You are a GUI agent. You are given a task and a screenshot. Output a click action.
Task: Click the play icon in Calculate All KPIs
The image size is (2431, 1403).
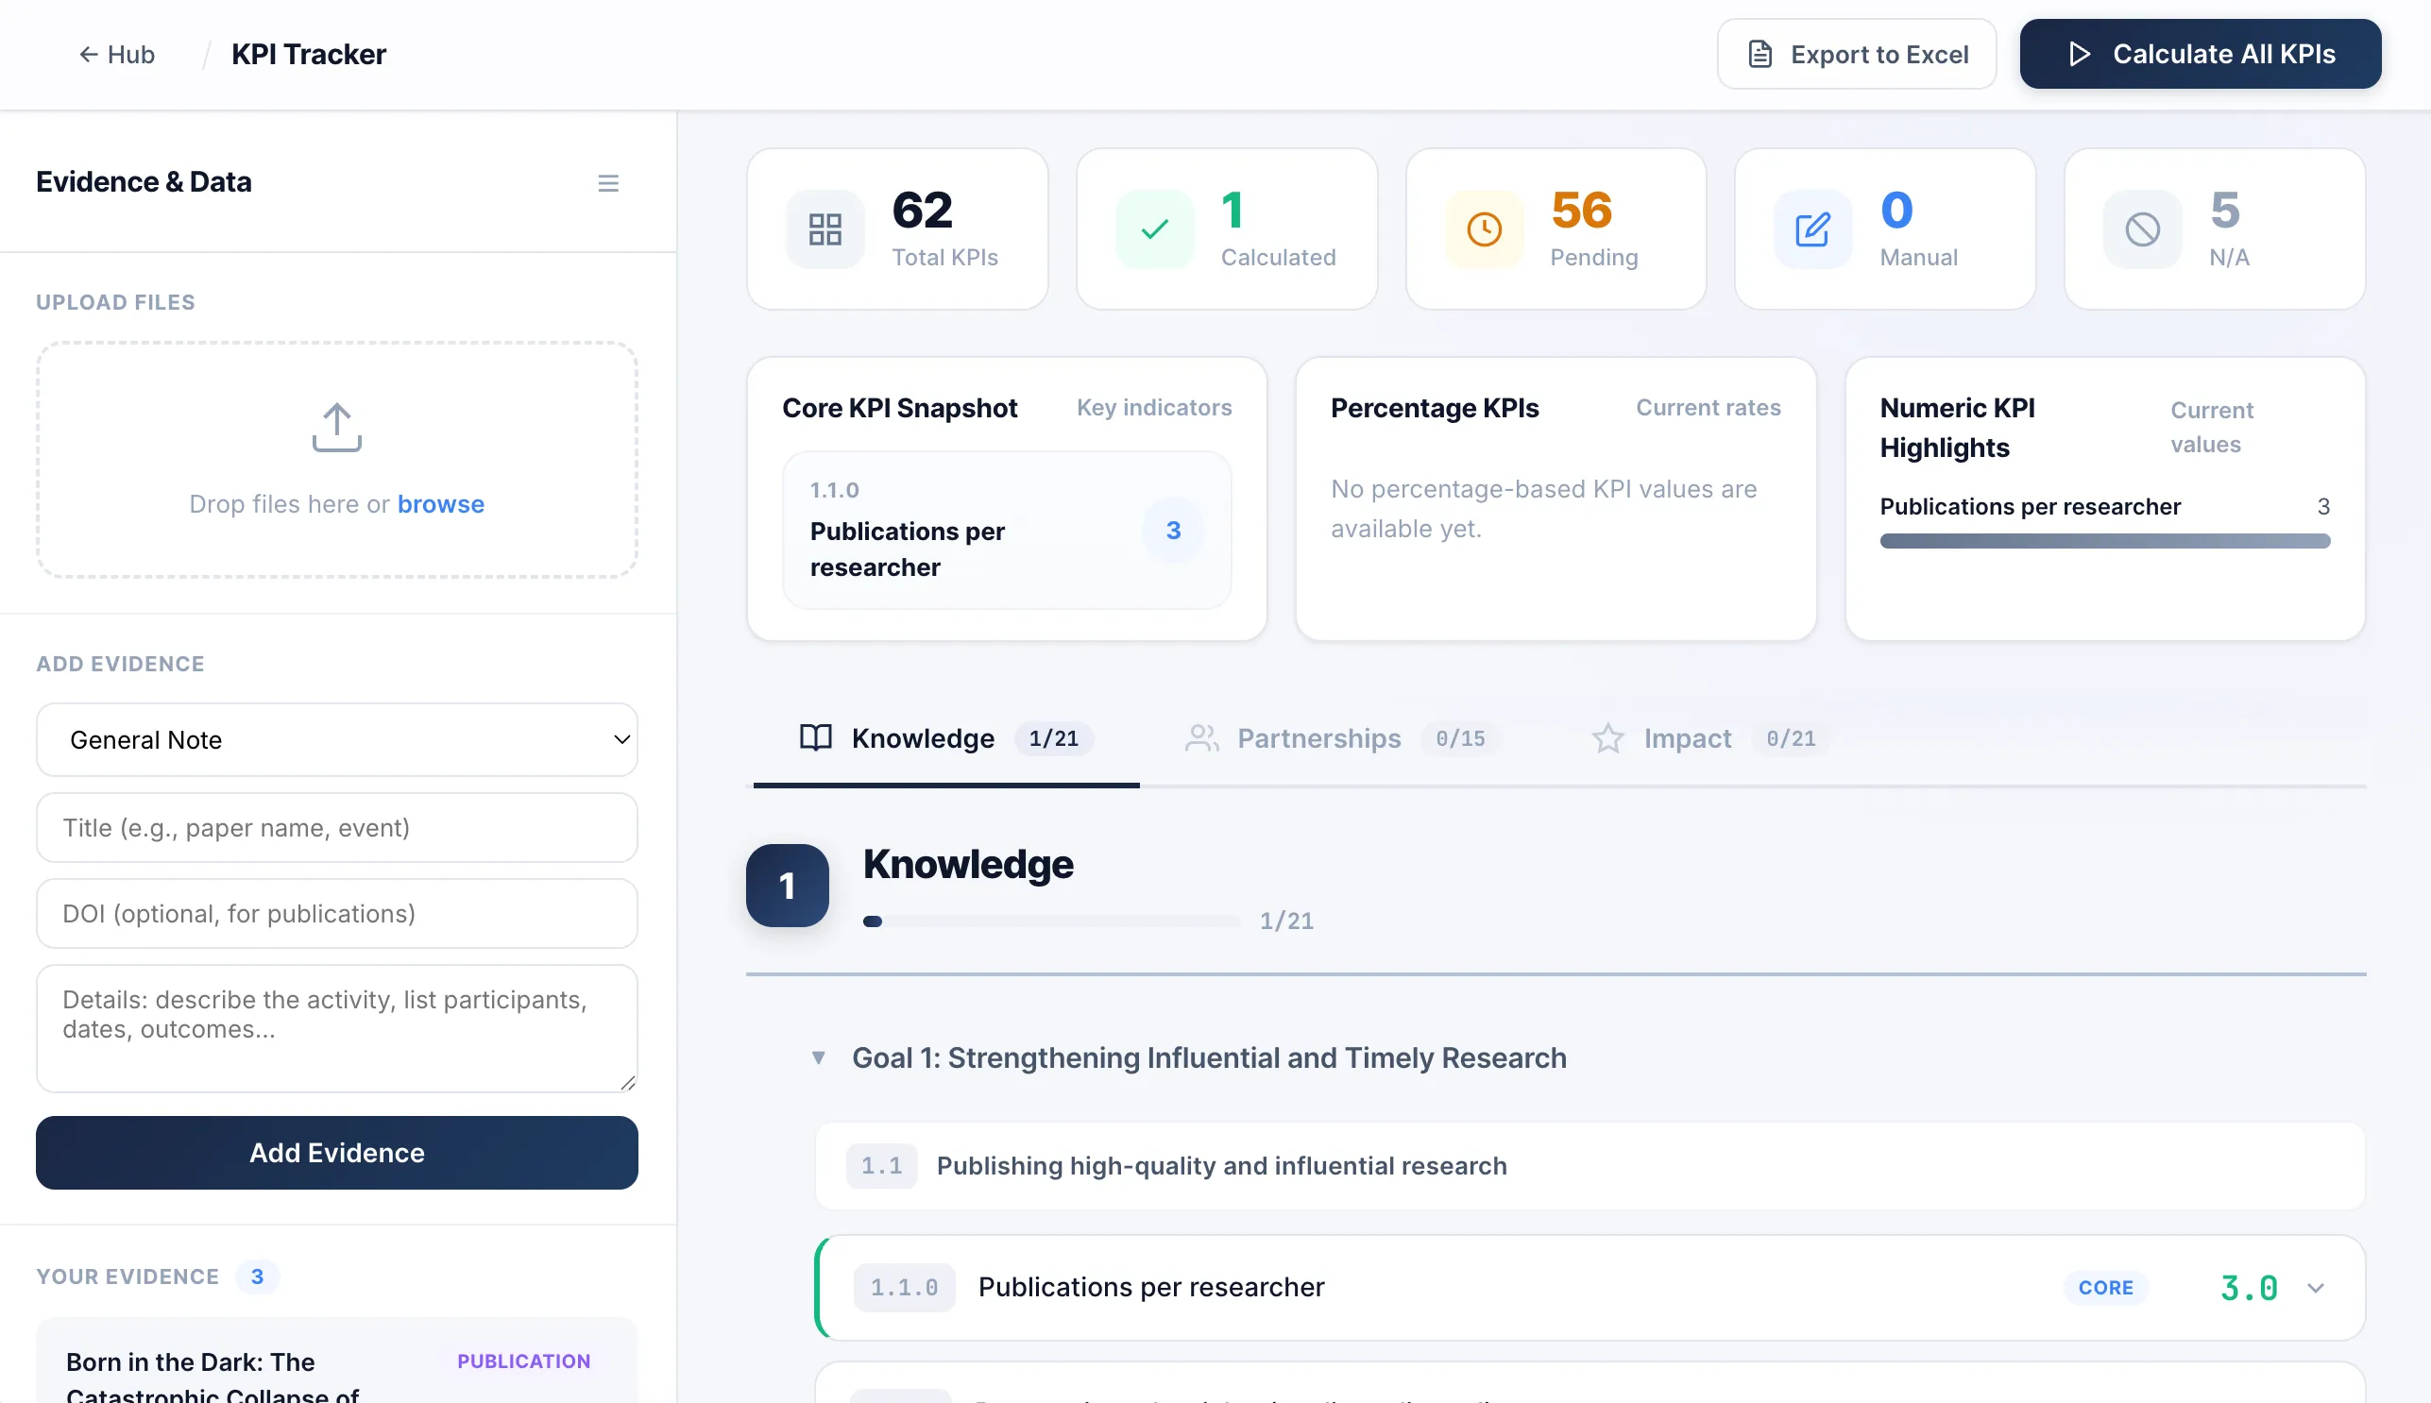pos(2079,55)
